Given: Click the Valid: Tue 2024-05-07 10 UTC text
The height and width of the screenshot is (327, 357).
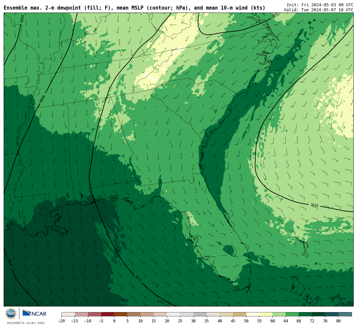Looking at the screenshot, I should coord(319,10).
